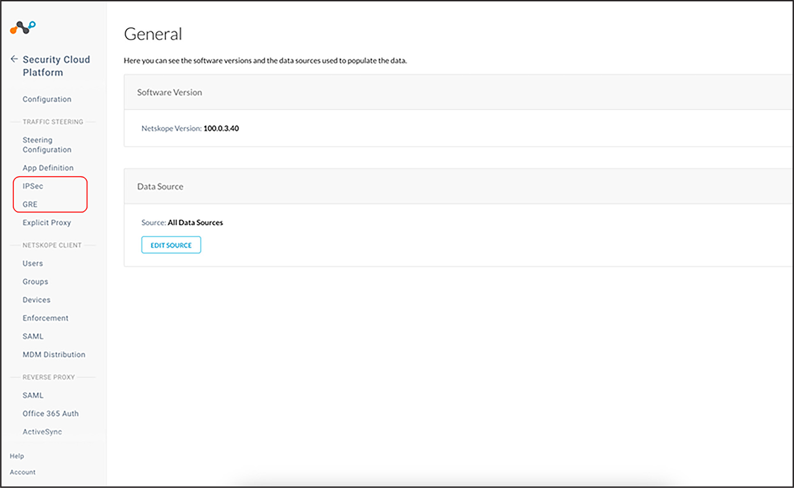Click the Edit Source button
This screenshot has height=488, width=794.
click(x=171, y=245)
